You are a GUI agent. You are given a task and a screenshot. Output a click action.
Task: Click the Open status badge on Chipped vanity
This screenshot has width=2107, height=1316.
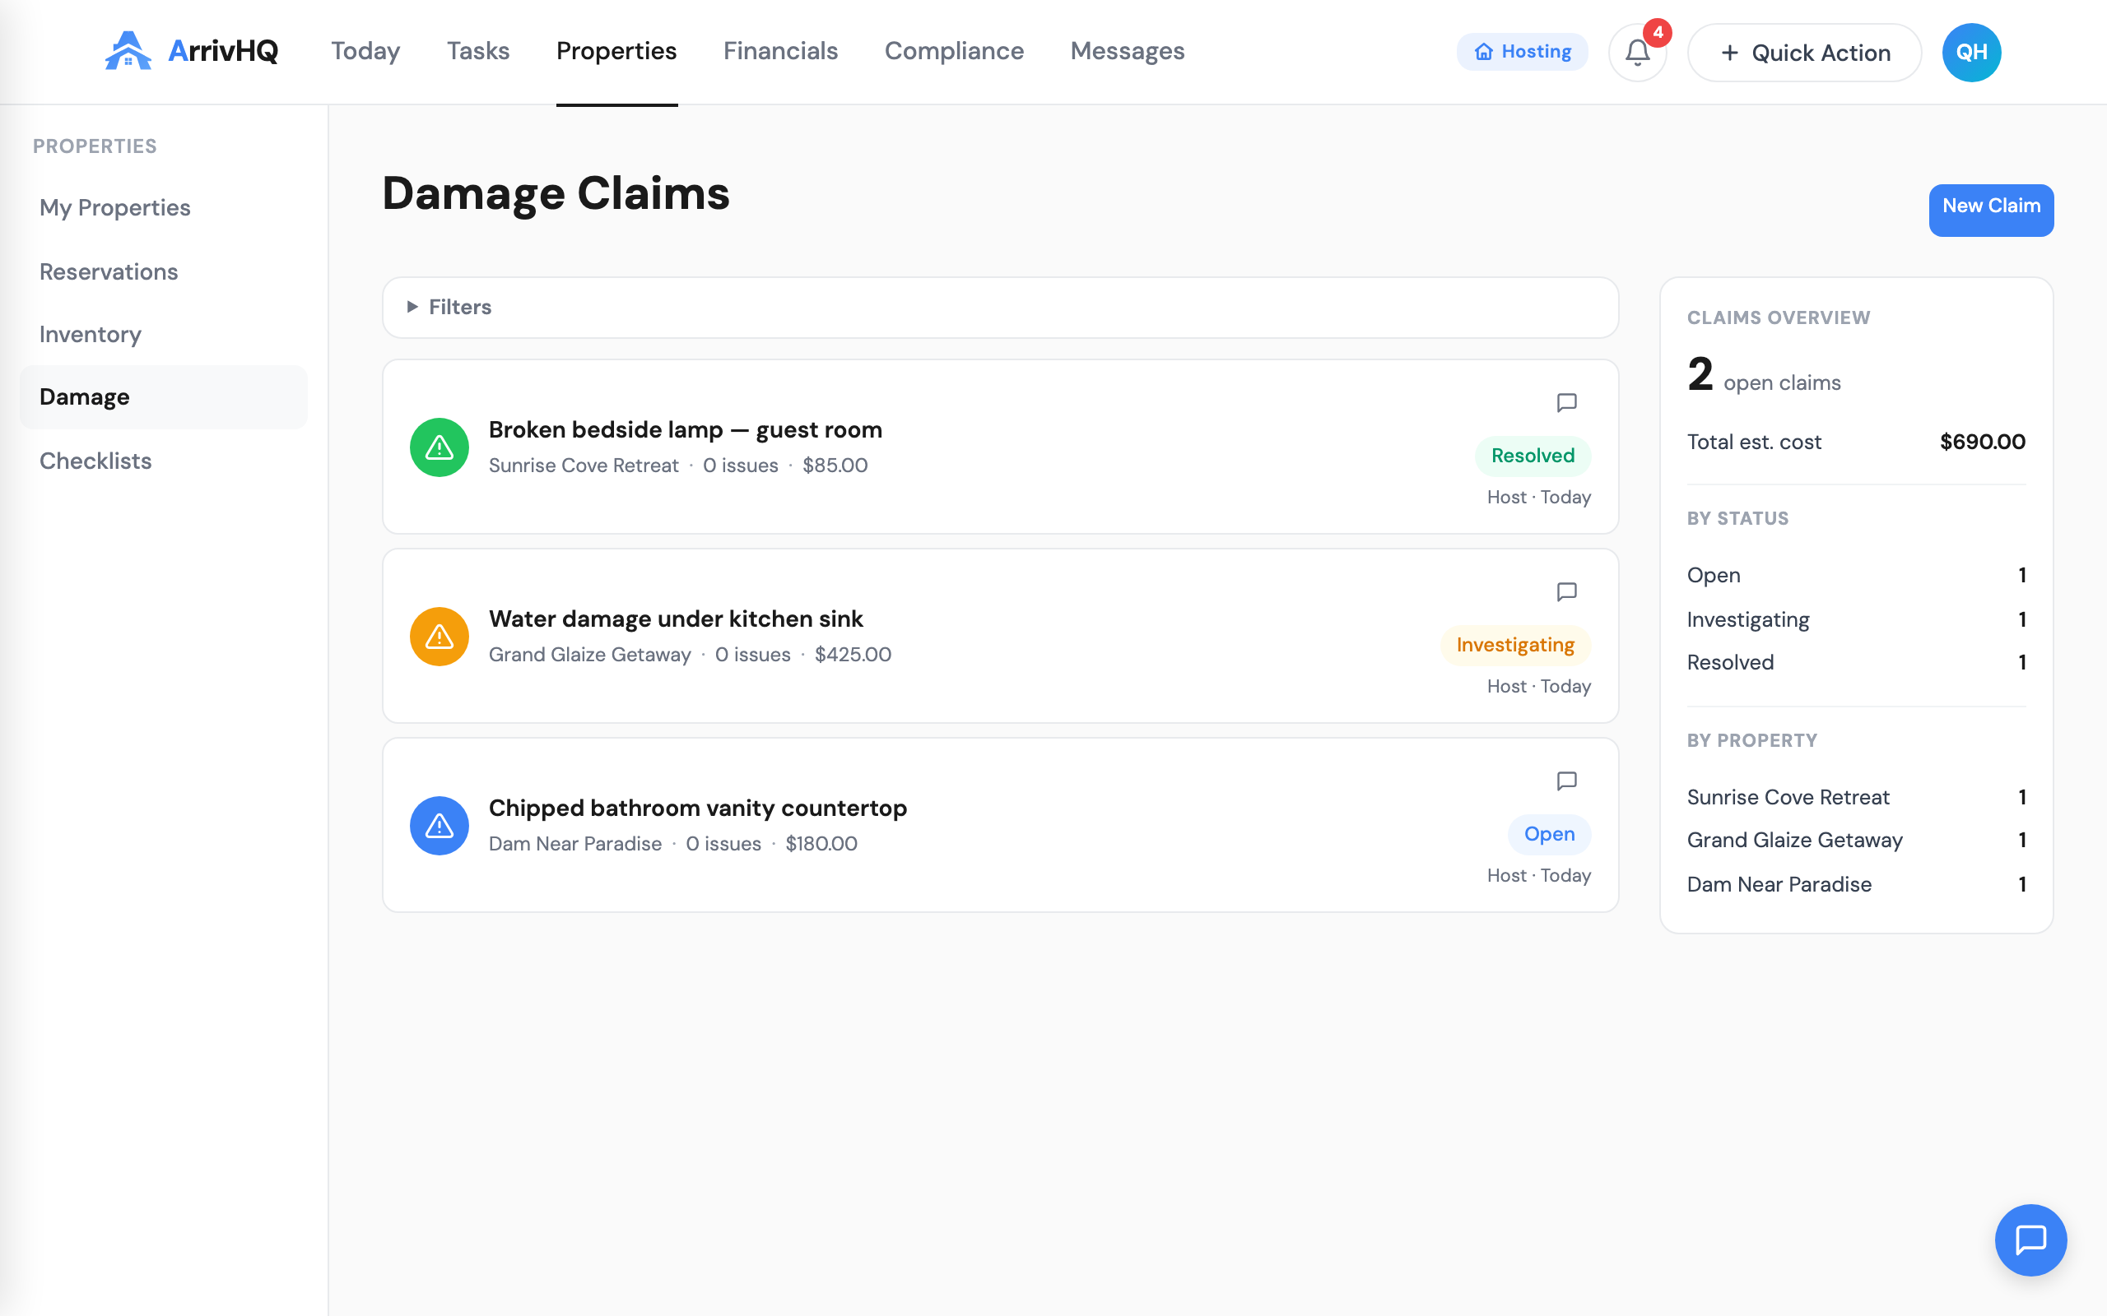tap(1549, 834)
